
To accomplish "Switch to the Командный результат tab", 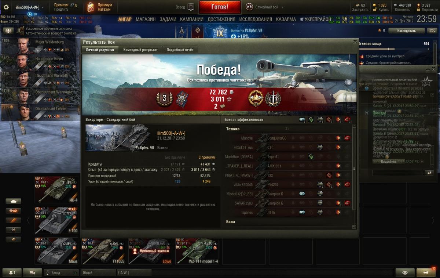I will (x=140, y=50).
